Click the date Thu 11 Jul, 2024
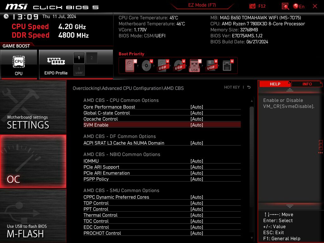Viewport: 324px width, 243px height. pyautogui.click(x=59, y=16)
